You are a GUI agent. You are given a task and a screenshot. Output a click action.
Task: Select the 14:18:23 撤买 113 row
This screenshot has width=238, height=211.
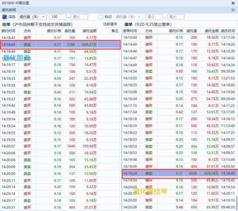pos(180,133)
